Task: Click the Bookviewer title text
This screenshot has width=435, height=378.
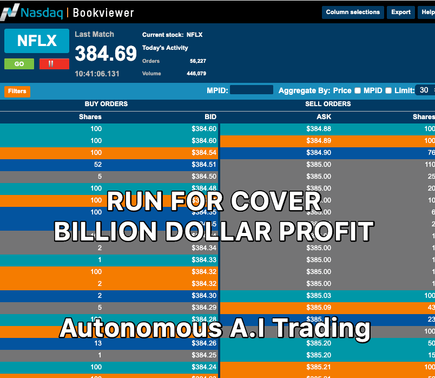Action: pyautogui.click(x=103, y=13)
